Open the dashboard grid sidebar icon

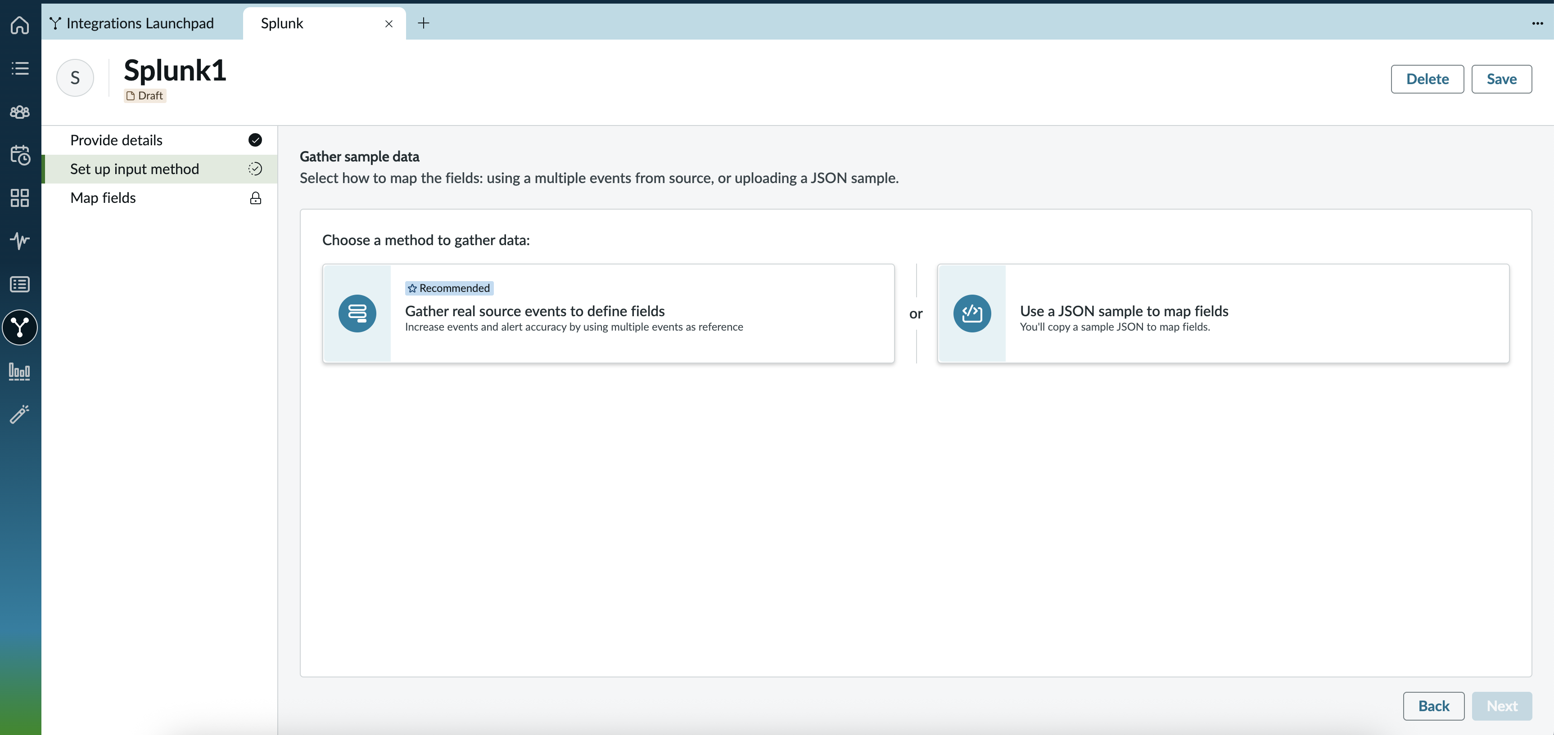pyautogui.click(x=20, y=198)
